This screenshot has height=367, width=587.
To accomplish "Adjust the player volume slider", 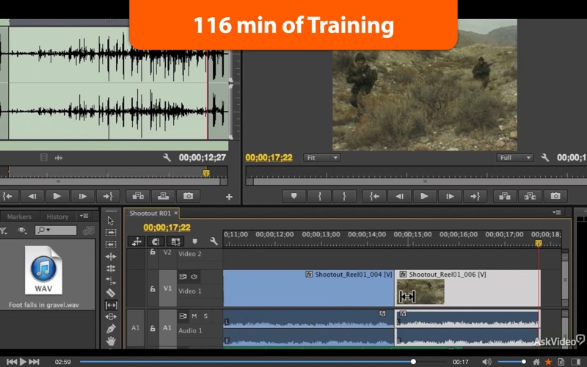I will [511, 362].
